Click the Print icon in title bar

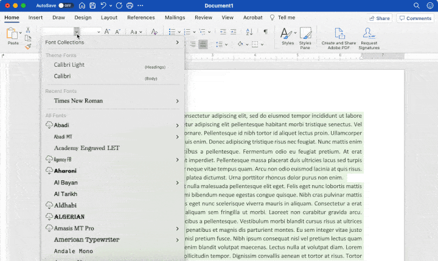[130, 5]
